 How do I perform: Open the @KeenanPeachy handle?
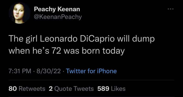click(x=58, y=17)
